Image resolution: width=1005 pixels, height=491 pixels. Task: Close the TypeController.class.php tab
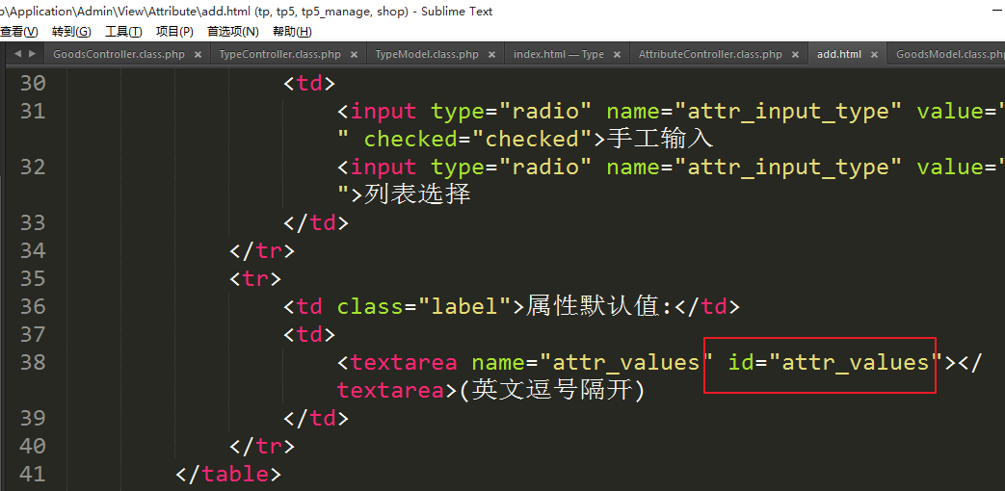click(354, 55)
